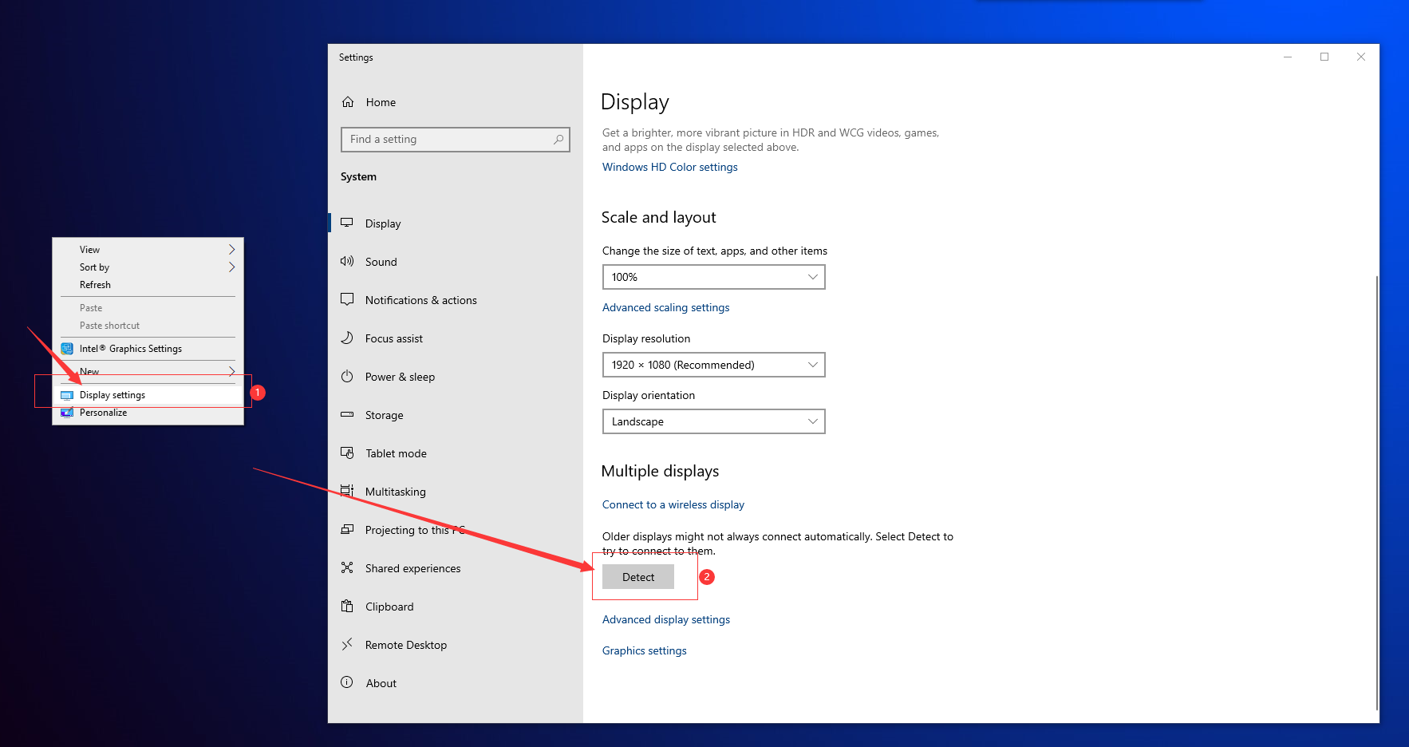Open Multitasking settings page
This screenshot has height=747, width=1409.
tap(456, 492)
